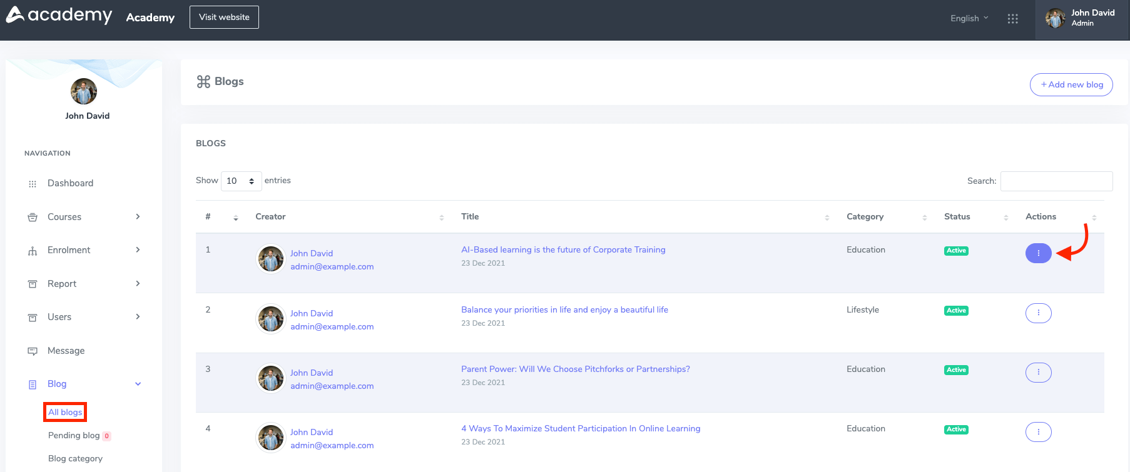Screen dimensions: 1130x472
Task: Click the Add new blog button
Action: click(1071, 84)
